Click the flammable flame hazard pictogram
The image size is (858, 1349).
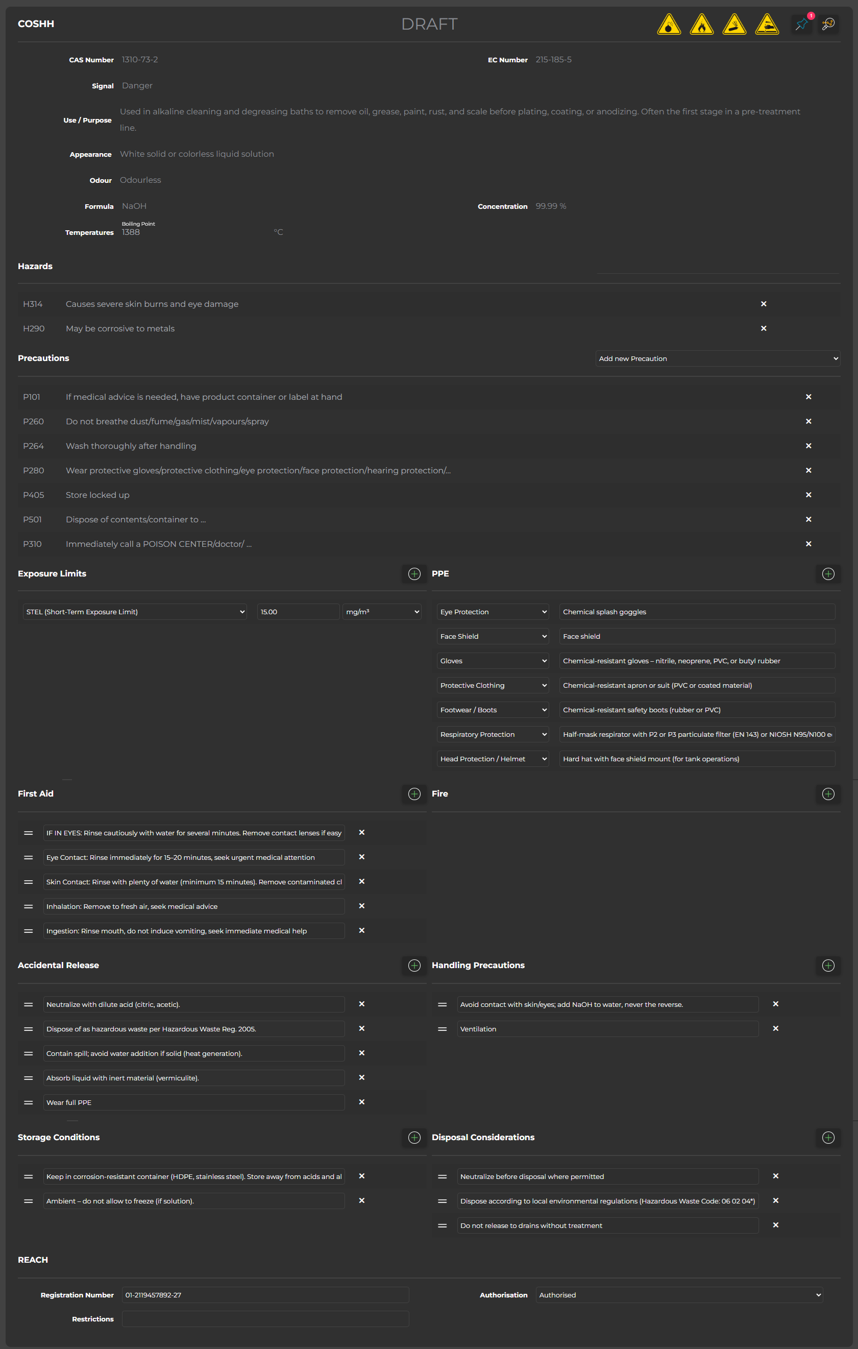pyautogui.click(x=702, y=25)
